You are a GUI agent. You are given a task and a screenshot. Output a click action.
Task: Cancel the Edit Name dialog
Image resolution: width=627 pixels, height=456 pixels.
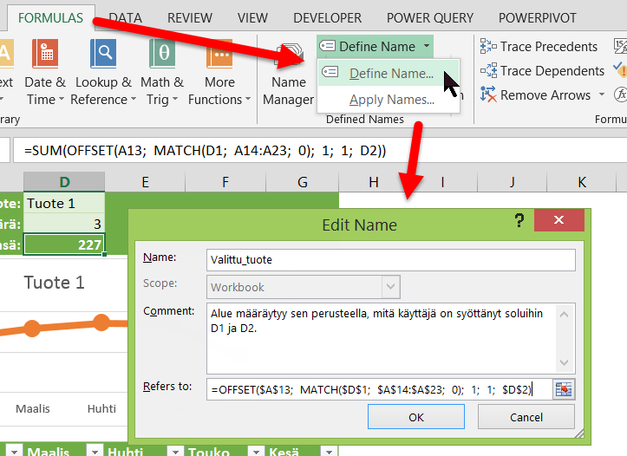tap(526, 417)
